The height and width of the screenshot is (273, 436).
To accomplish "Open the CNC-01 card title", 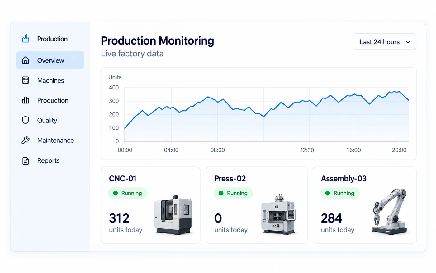I will click(x=123, y=179).
